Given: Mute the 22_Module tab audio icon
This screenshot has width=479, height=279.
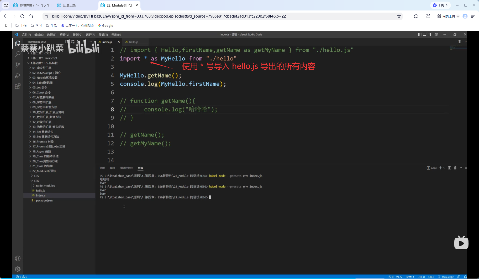Looking at the screenshot, I should 130,5.
